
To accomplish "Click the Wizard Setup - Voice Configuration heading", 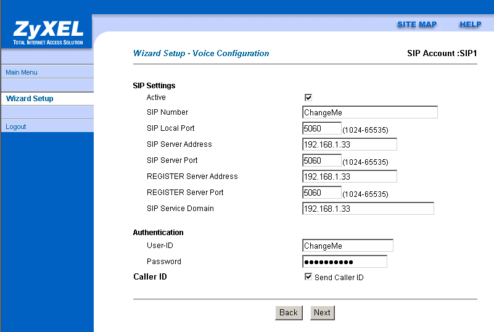I will pos(201,54).
